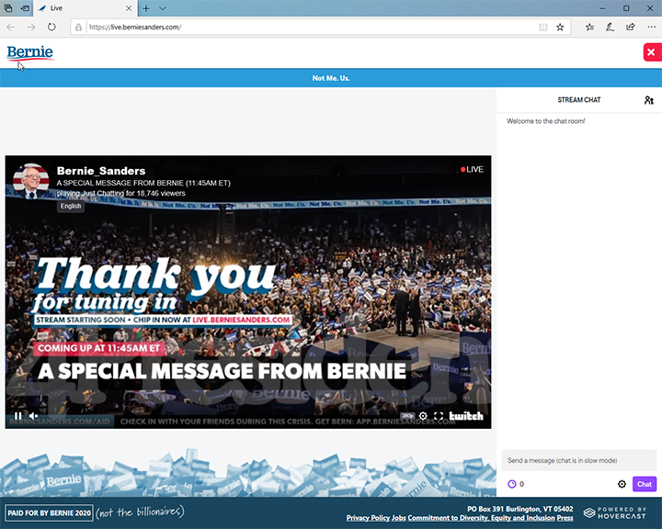Screen dimensions: 662x529
Task: Send the message with the Chat button
Action: coord(645,484)
